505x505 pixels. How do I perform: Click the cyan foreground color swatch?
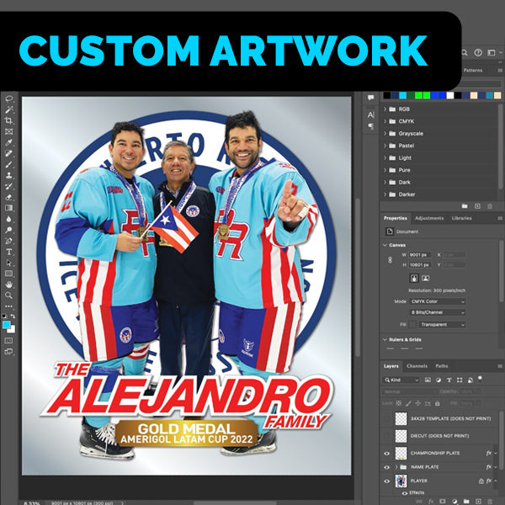pyautogui.click(x=7, y=323)
